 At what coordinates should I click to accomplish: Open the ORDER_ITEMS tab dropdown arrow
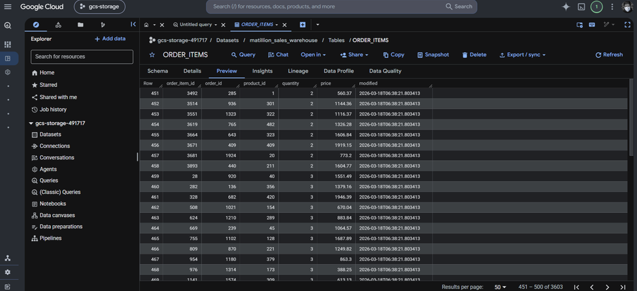[x=277, y=25]
